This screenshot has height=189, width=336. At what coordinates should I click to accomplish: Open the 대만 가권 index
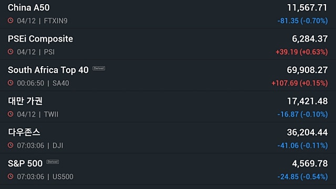[168, 107]
